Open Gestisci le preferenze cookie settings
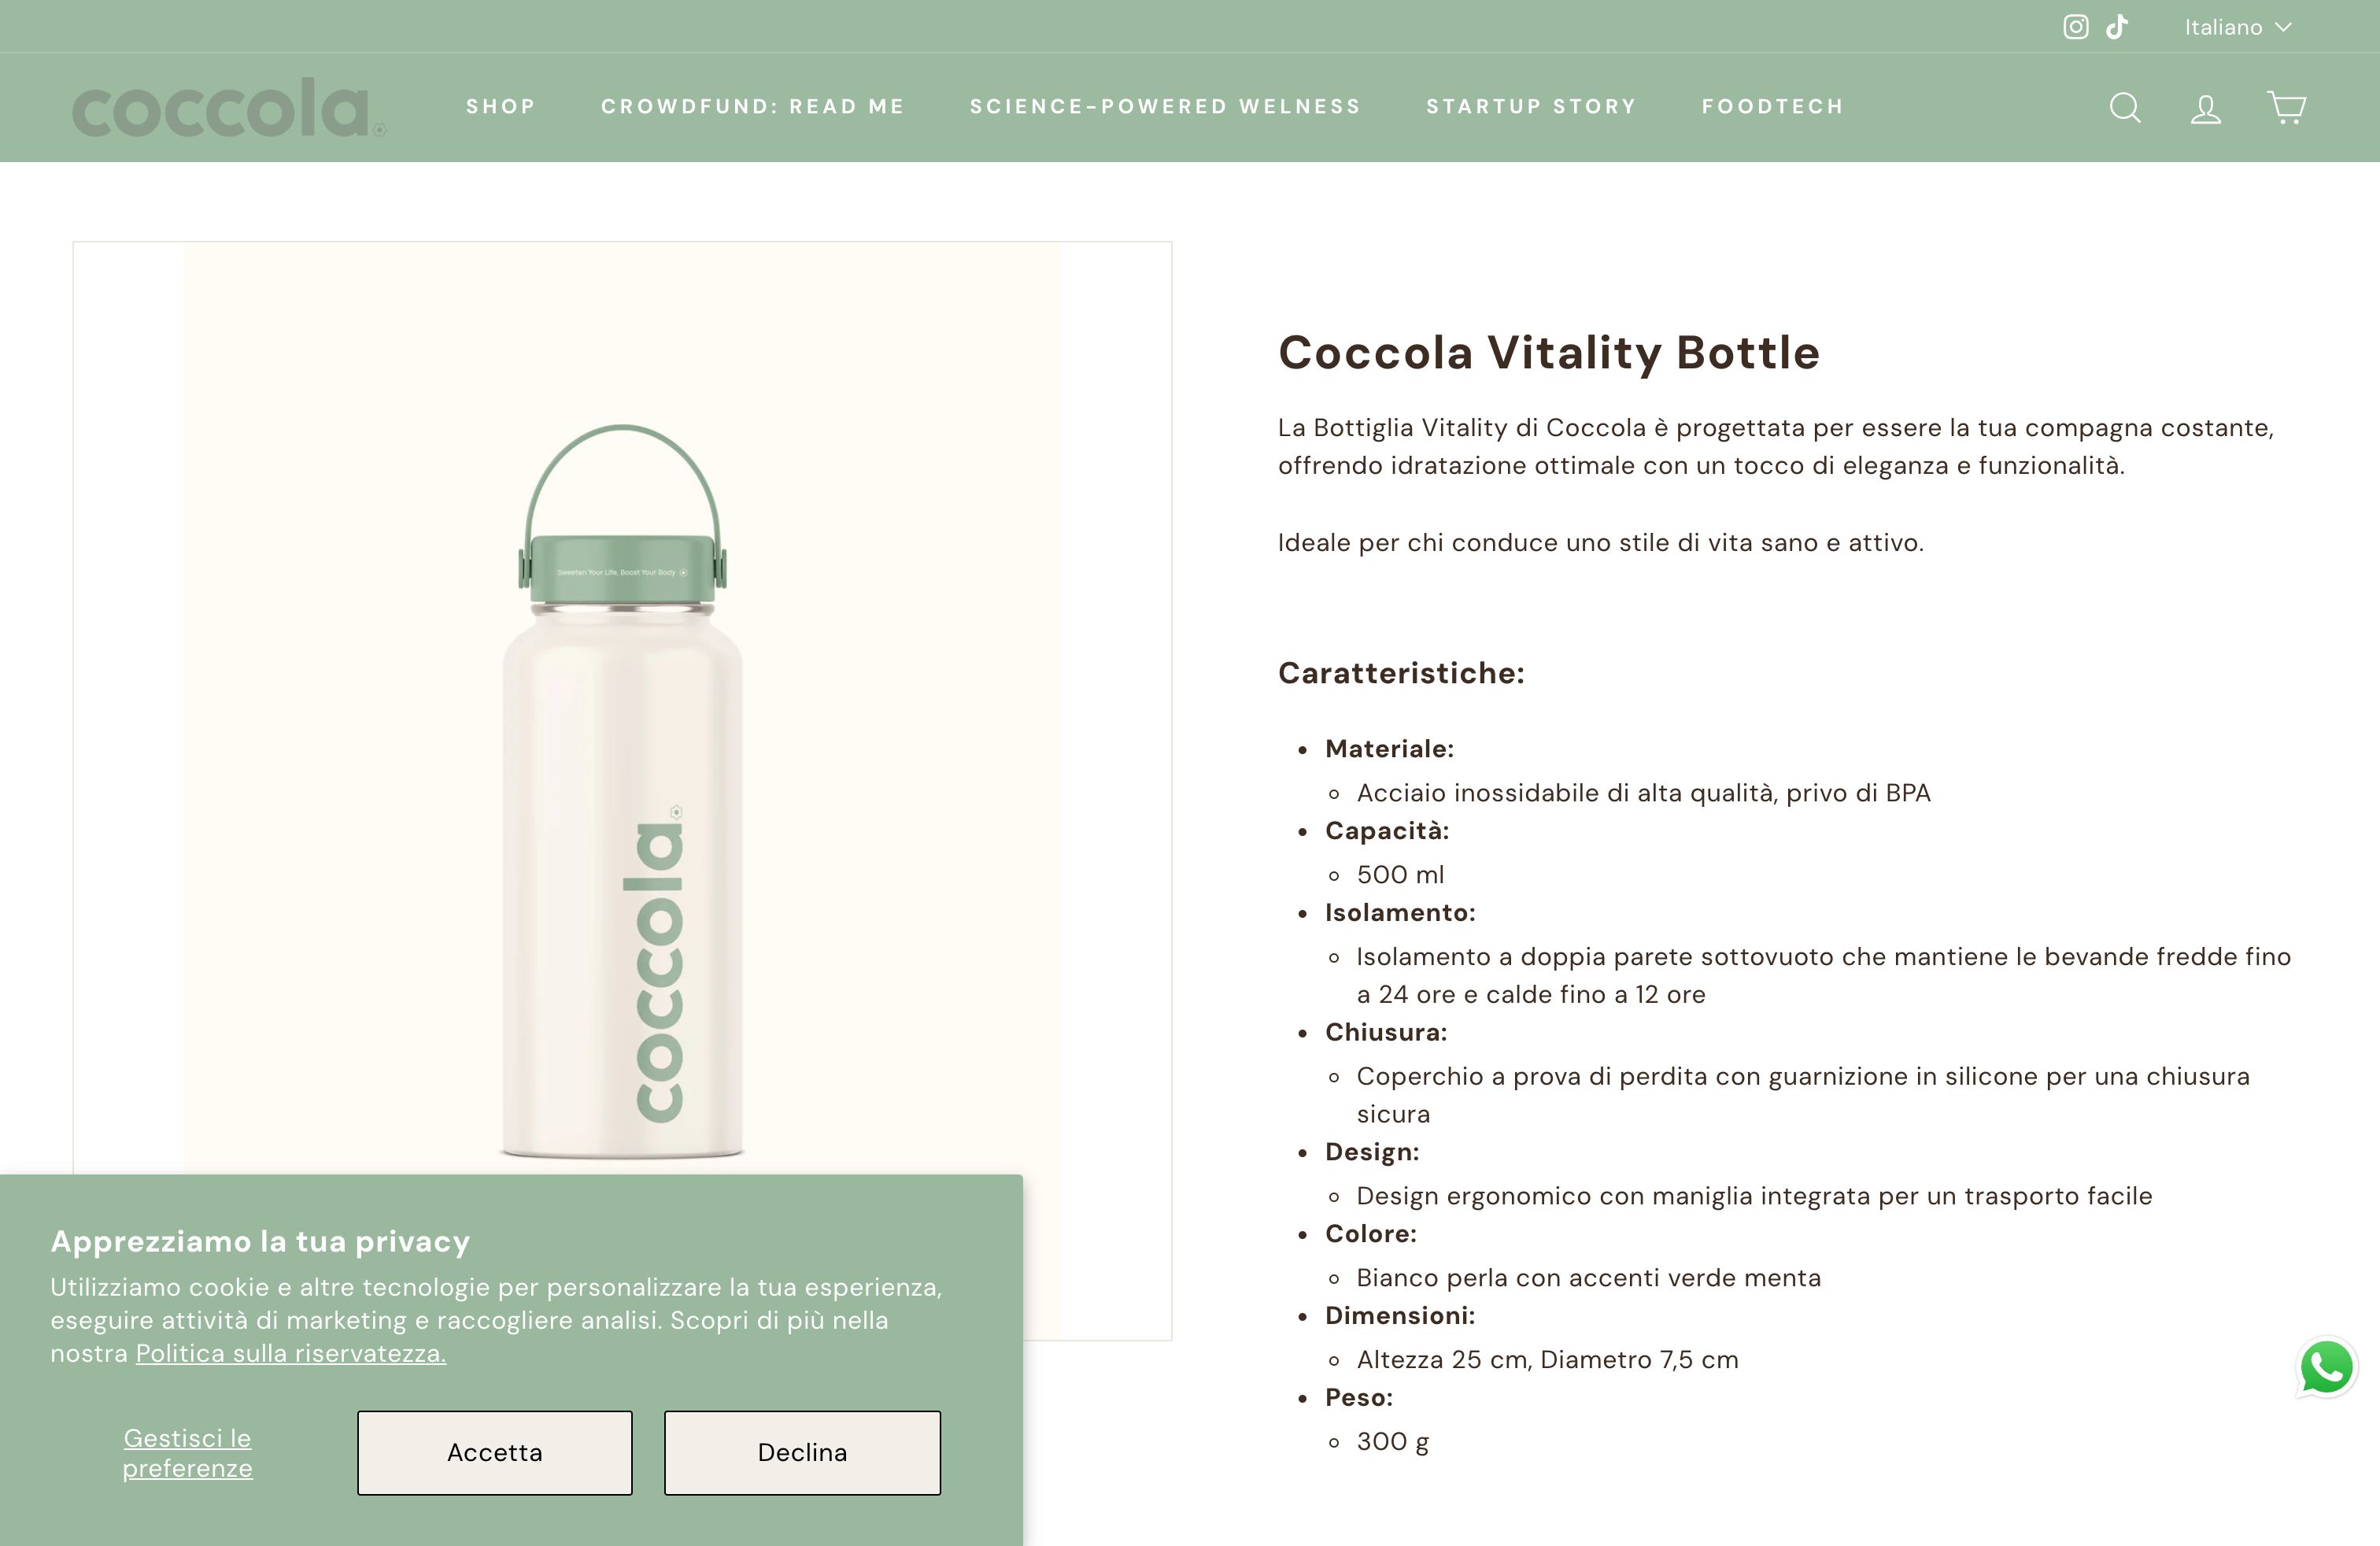The height and width of the screenshot is (1546, 2380). pos(187,1452)
